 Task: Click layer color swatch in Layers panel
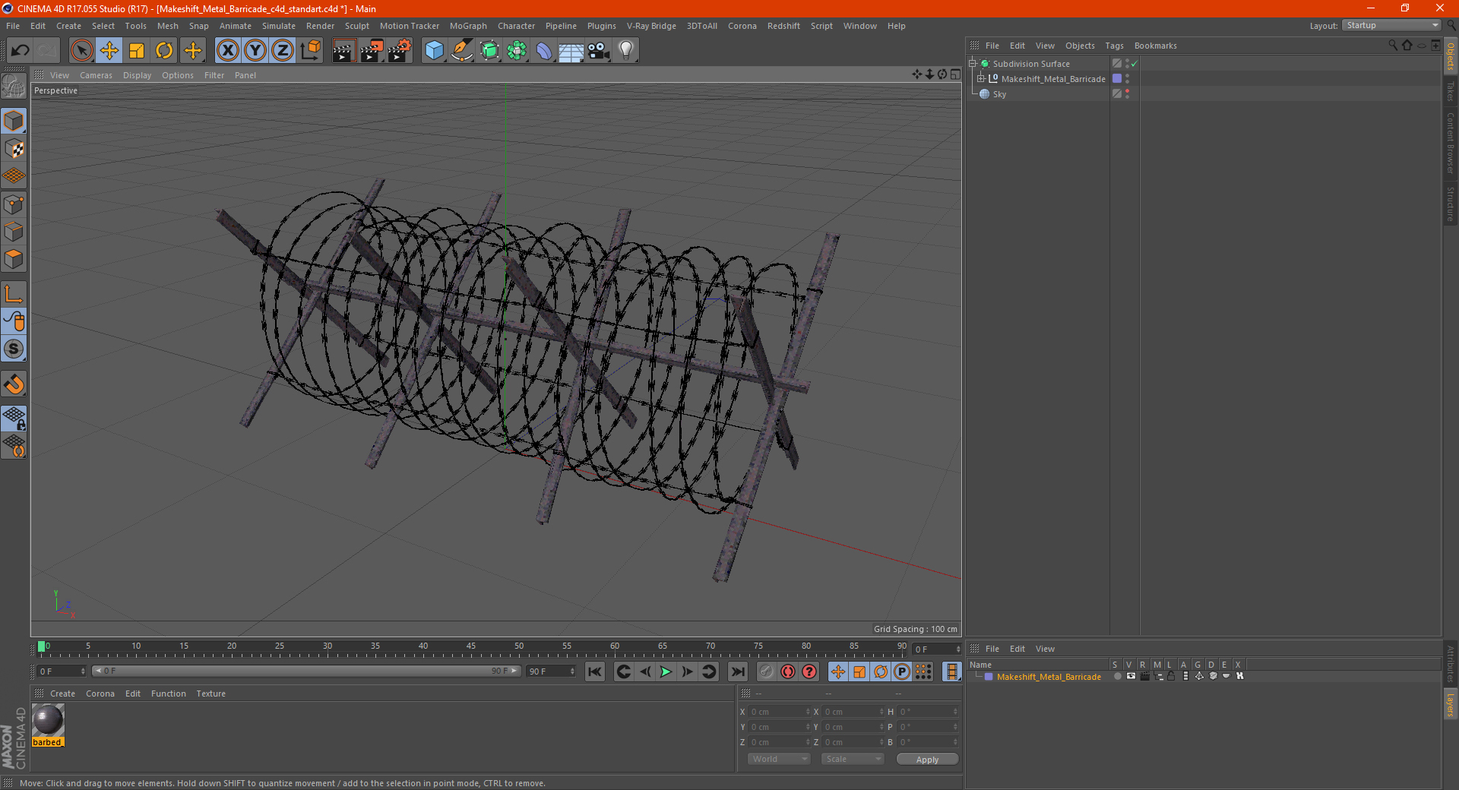[x=989, y=677]
